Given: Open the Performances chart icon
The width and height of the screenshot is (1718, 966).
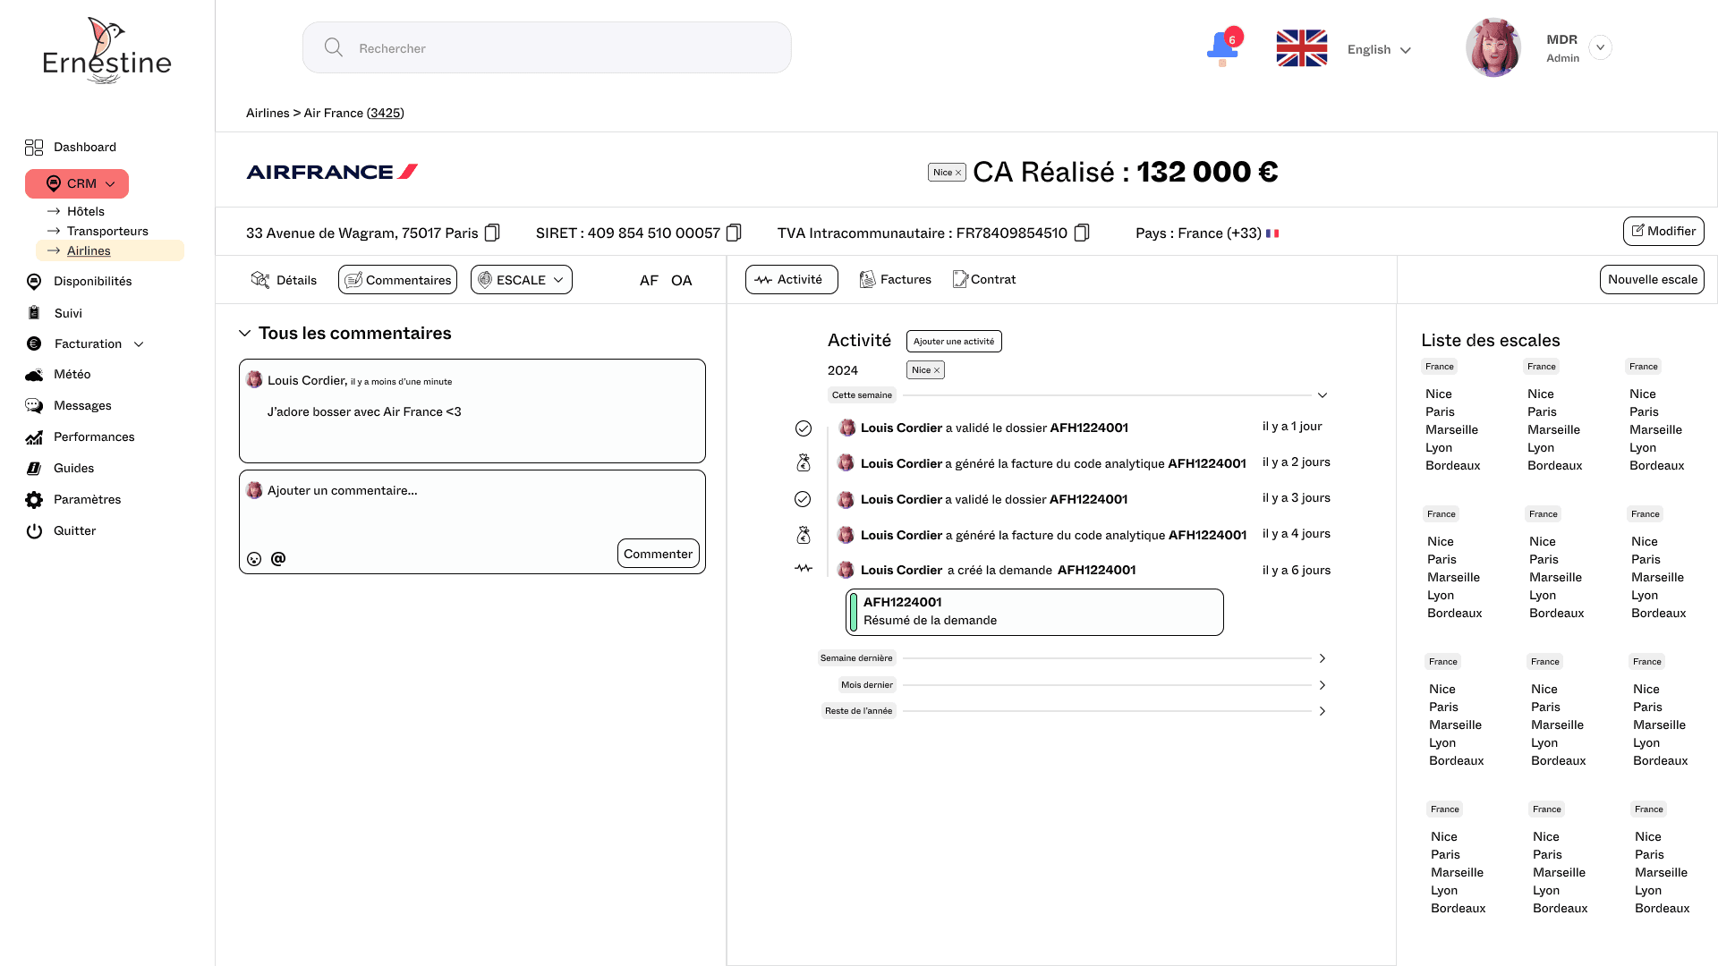Looking at the screenshot, I should [x=34, y=437].
